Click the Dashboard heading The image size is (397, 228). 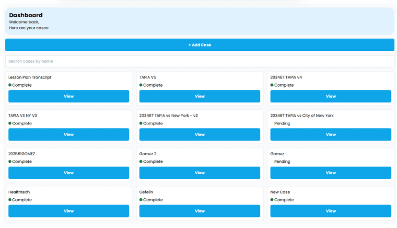pyautogui.click(x=26, y=15)
